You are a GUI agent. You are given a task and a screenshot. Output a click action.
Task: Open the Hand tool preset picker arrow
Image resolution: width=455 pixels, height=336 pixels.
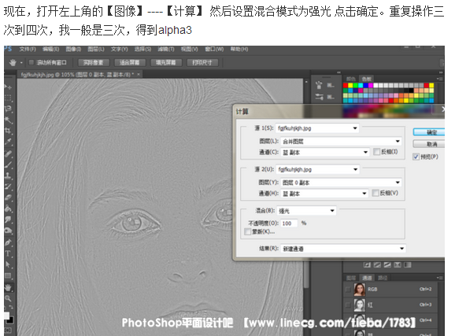[x=21, y=63]
